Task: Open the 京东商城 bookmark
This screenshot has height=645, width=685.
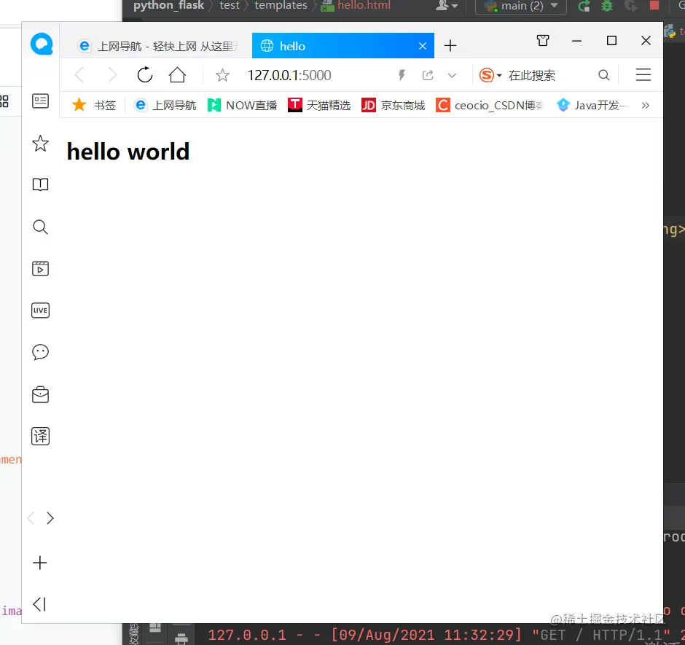Action: [394, 106]
